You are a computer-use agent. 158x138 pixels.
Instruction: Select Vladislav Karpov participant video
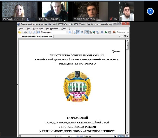pos(91,11)
